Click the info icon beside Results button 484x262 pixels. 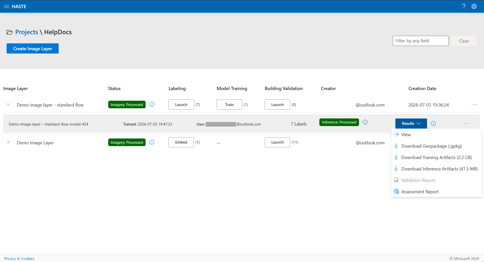tap(433, 124)
